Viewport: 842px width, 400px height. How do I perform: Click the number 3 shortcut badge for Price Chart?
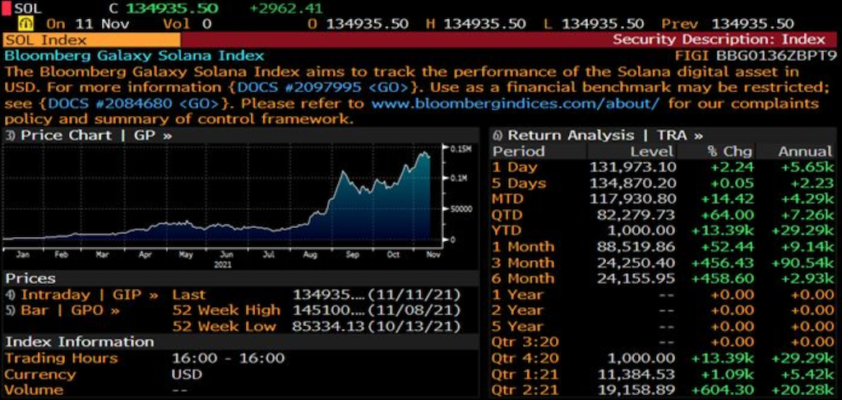[11, 136]
